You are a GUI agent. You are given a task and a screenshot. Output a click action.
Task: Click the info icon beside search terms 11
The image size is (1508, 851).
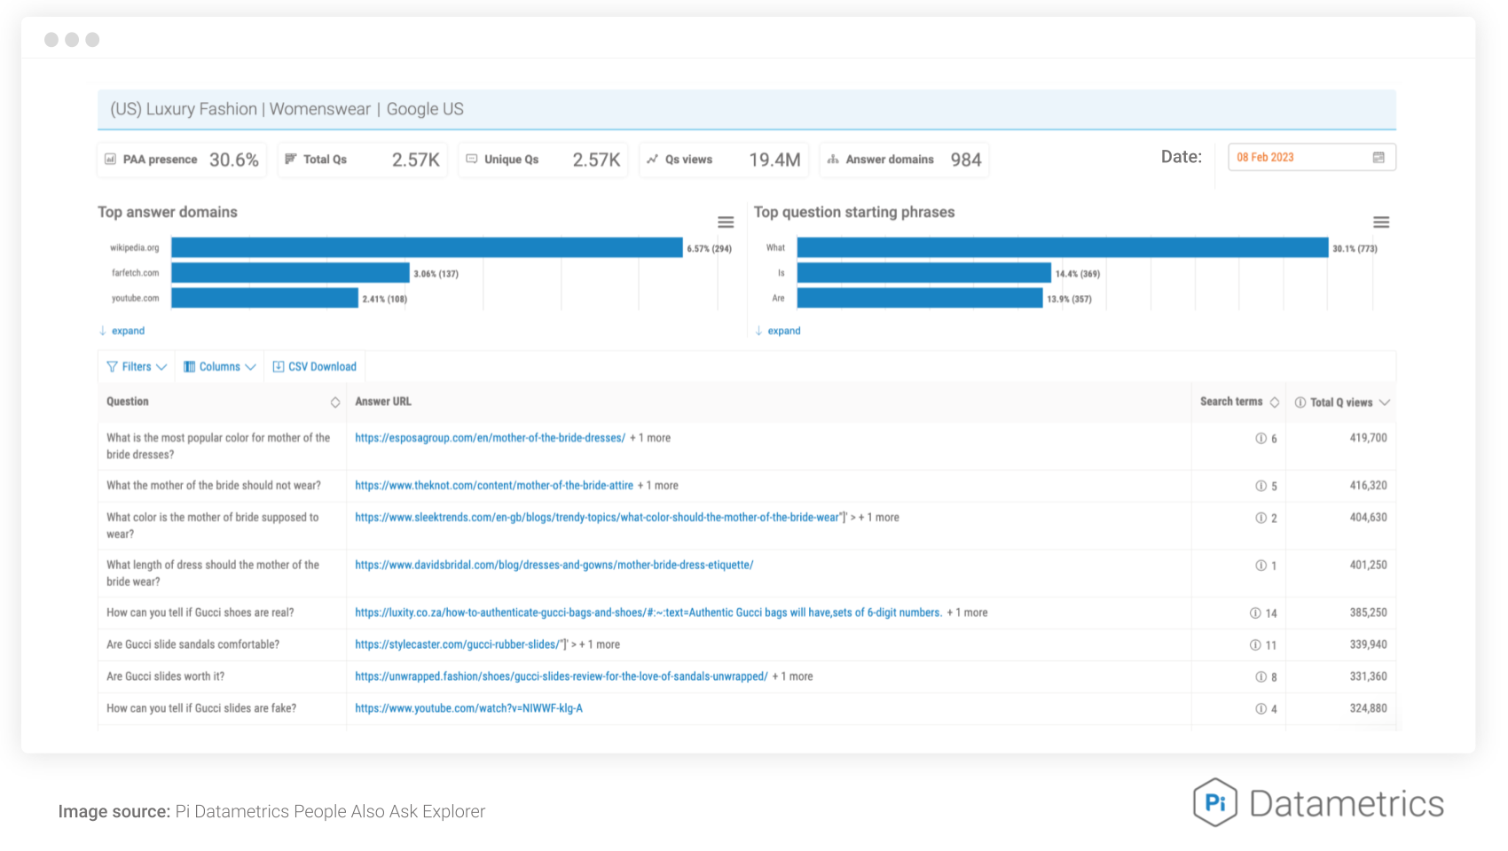pos(1255,645)
